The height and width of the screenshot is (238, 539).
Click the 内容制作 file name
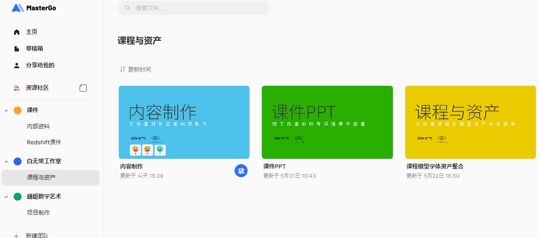(x=132, y=167)
